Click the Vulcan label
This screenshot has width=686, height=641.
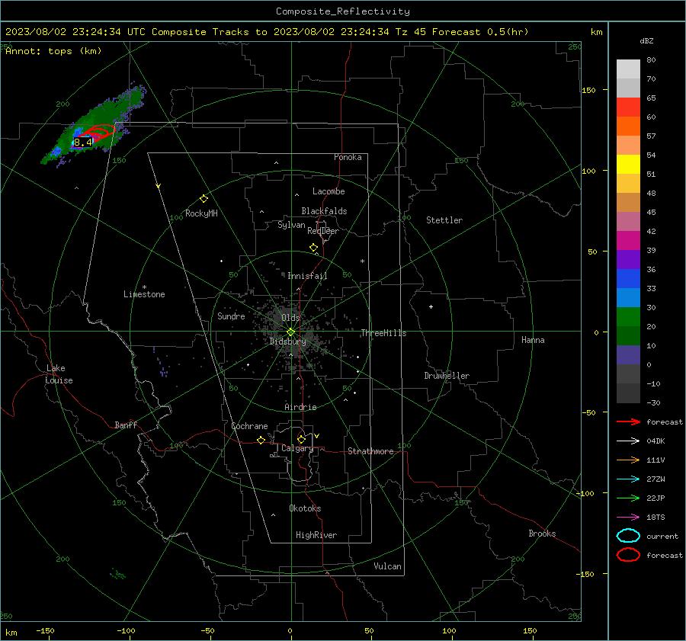tap(387, 566)
